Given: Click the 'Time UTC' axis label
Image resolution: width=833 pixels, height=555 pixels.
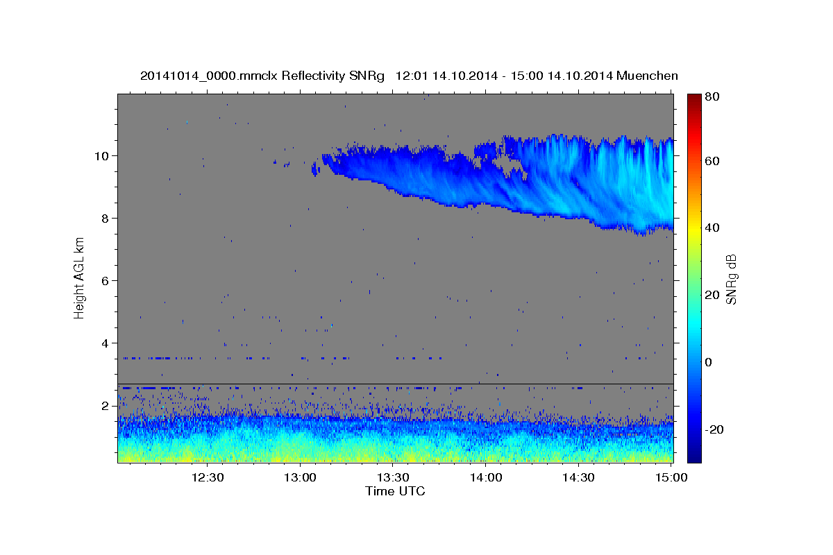Looking at the screenshot, I should click(x=395, y=491).
